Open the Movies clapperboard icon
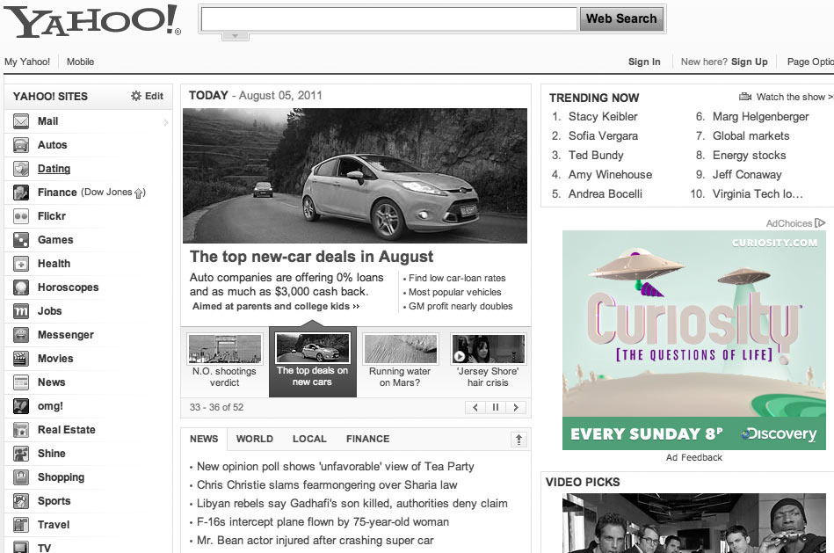 21,359
